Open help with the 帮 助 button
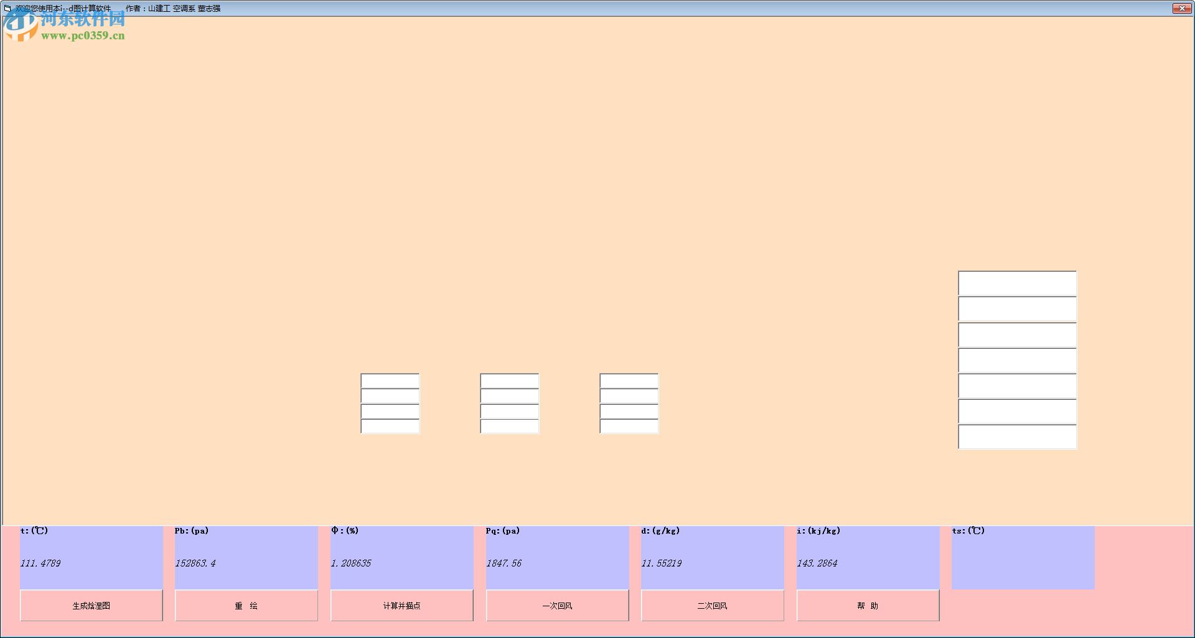The height and width of the screenshot is (638, 1195). 868,606
